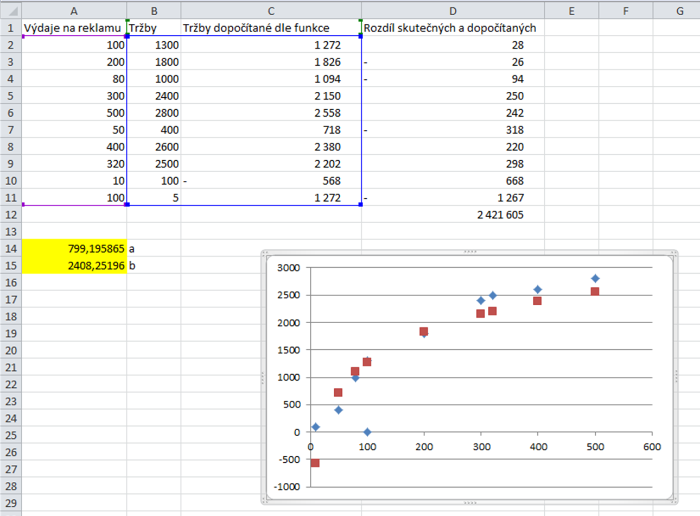The image size is (700, 516).
Task: Select row 1 header
Action: tap(11, 28)
